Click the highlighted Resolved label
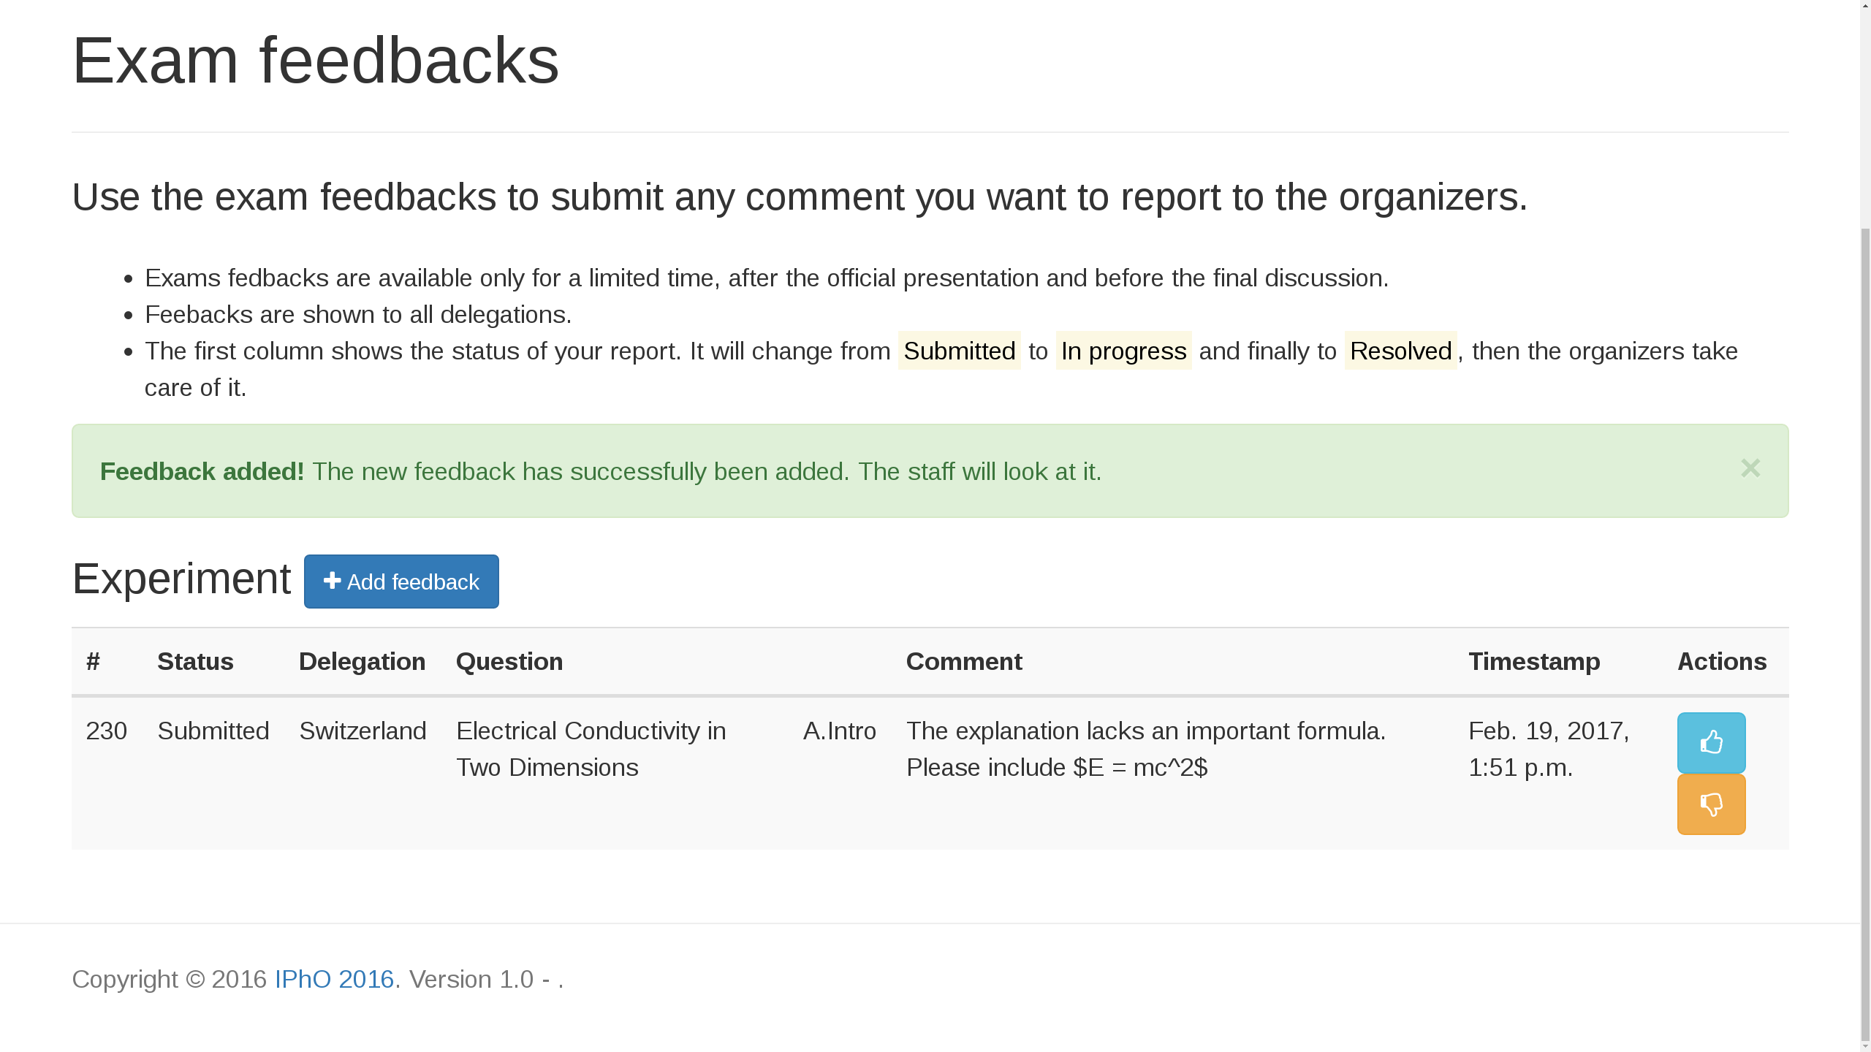 pos(1400,351)
